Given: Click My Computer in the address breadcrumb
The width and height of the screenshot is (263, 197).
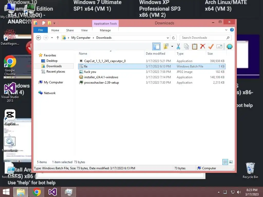Looking at the screenshot, I should click(x=81, y=38).
